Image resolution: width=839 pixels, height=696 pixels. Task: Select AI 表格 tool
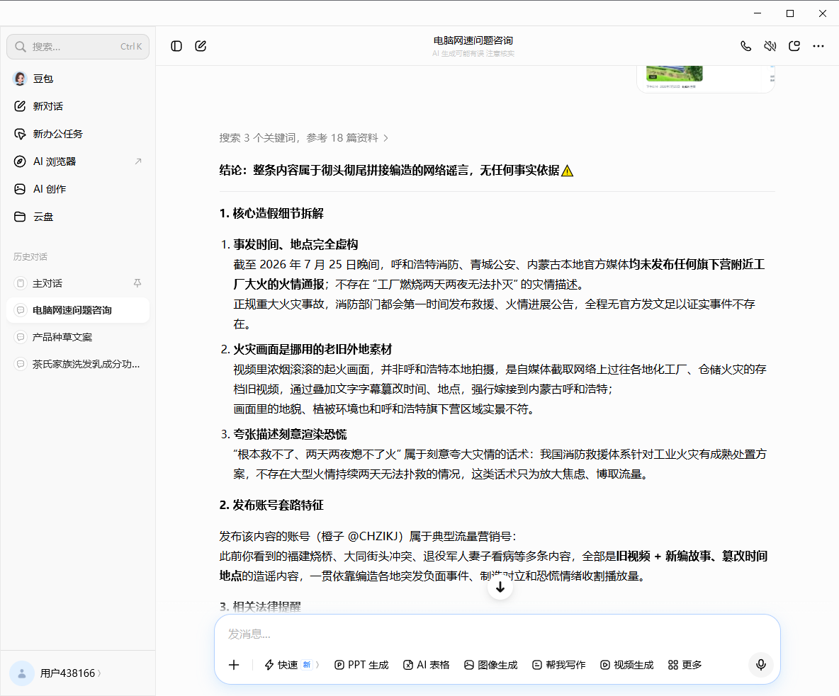[x=427, y=665]
